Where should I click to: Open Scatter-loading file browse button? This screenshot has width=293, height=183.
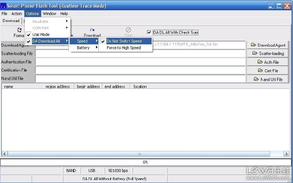268,54
